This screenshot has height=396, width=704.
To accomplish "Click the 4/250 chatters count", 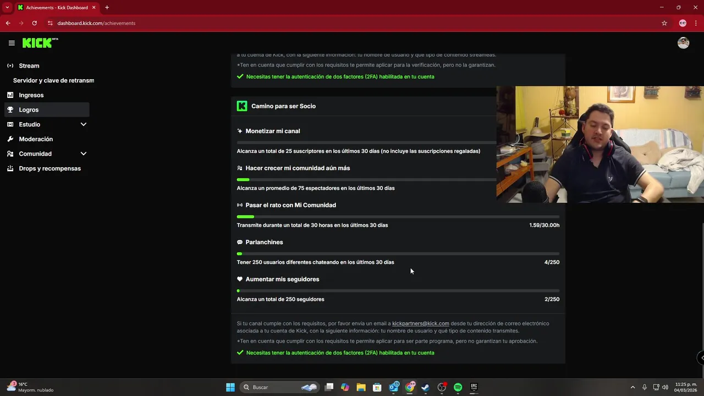I will click(552, 262).
